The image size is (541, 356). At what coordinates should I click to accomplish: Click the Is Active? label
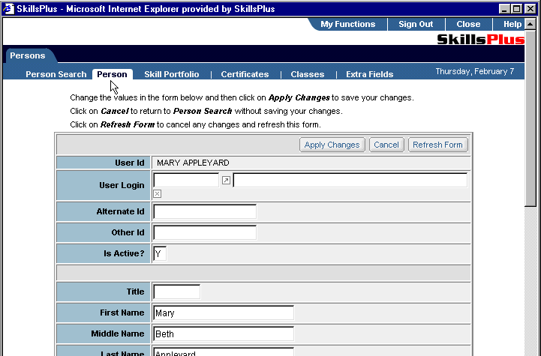[124, 253]
